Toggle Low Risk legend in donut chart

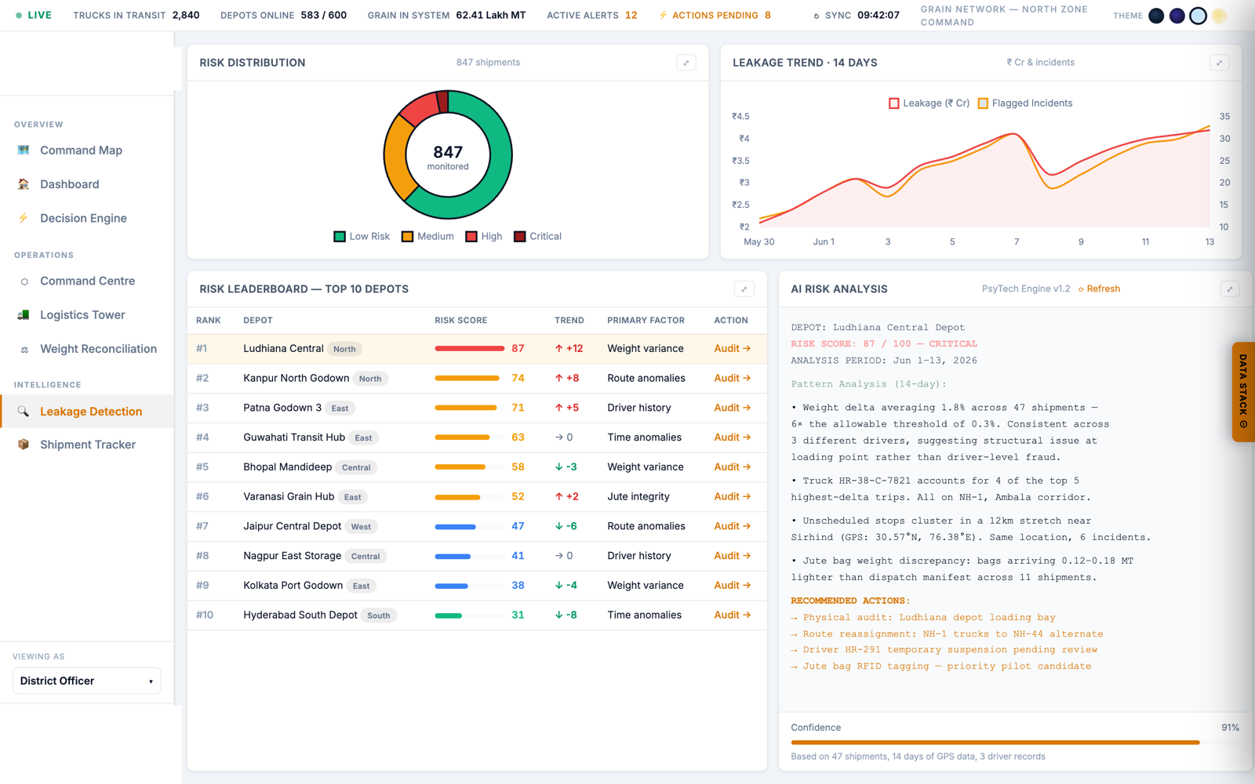coord(362,237)
